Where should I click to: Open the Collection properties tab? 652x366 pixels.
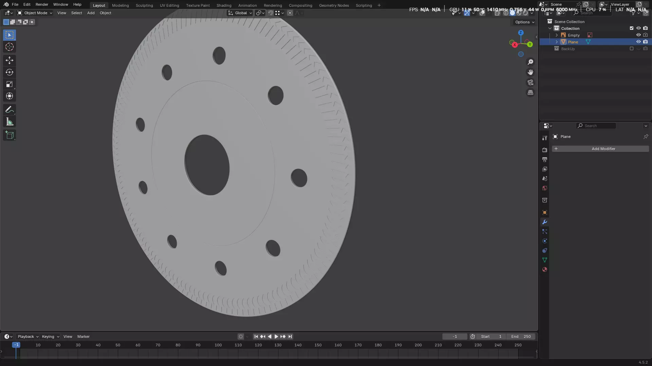pos(545,200)
